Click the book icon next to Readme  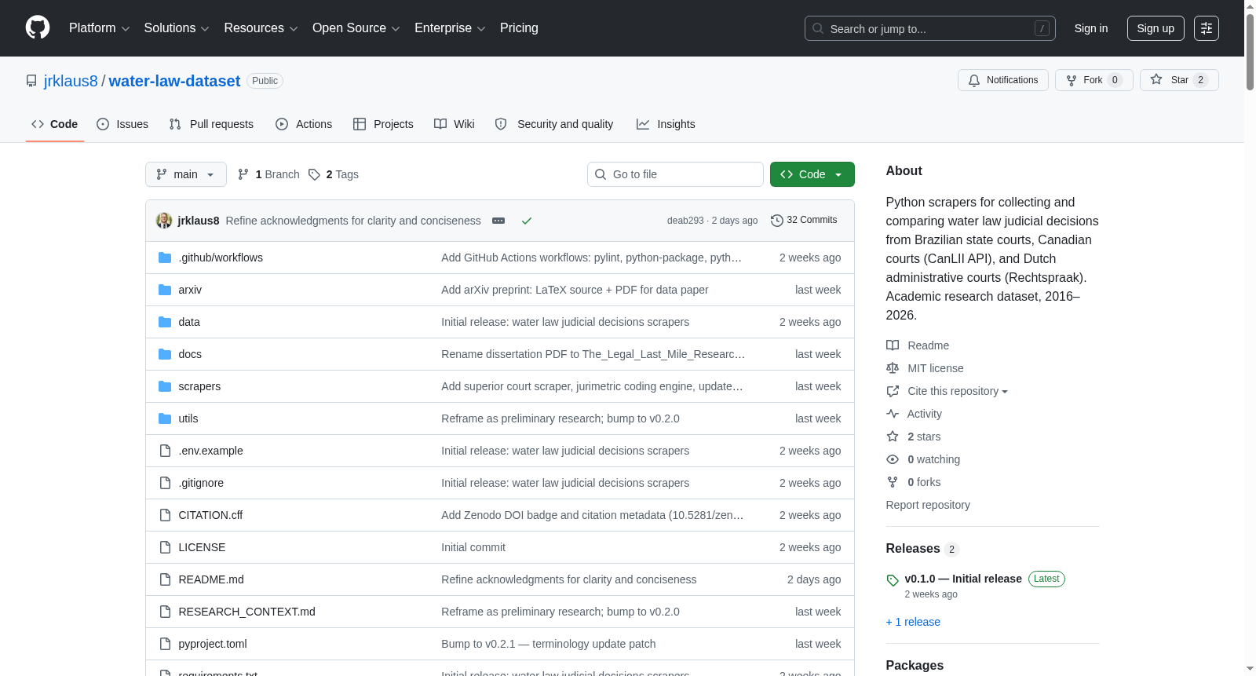[893, 345]
